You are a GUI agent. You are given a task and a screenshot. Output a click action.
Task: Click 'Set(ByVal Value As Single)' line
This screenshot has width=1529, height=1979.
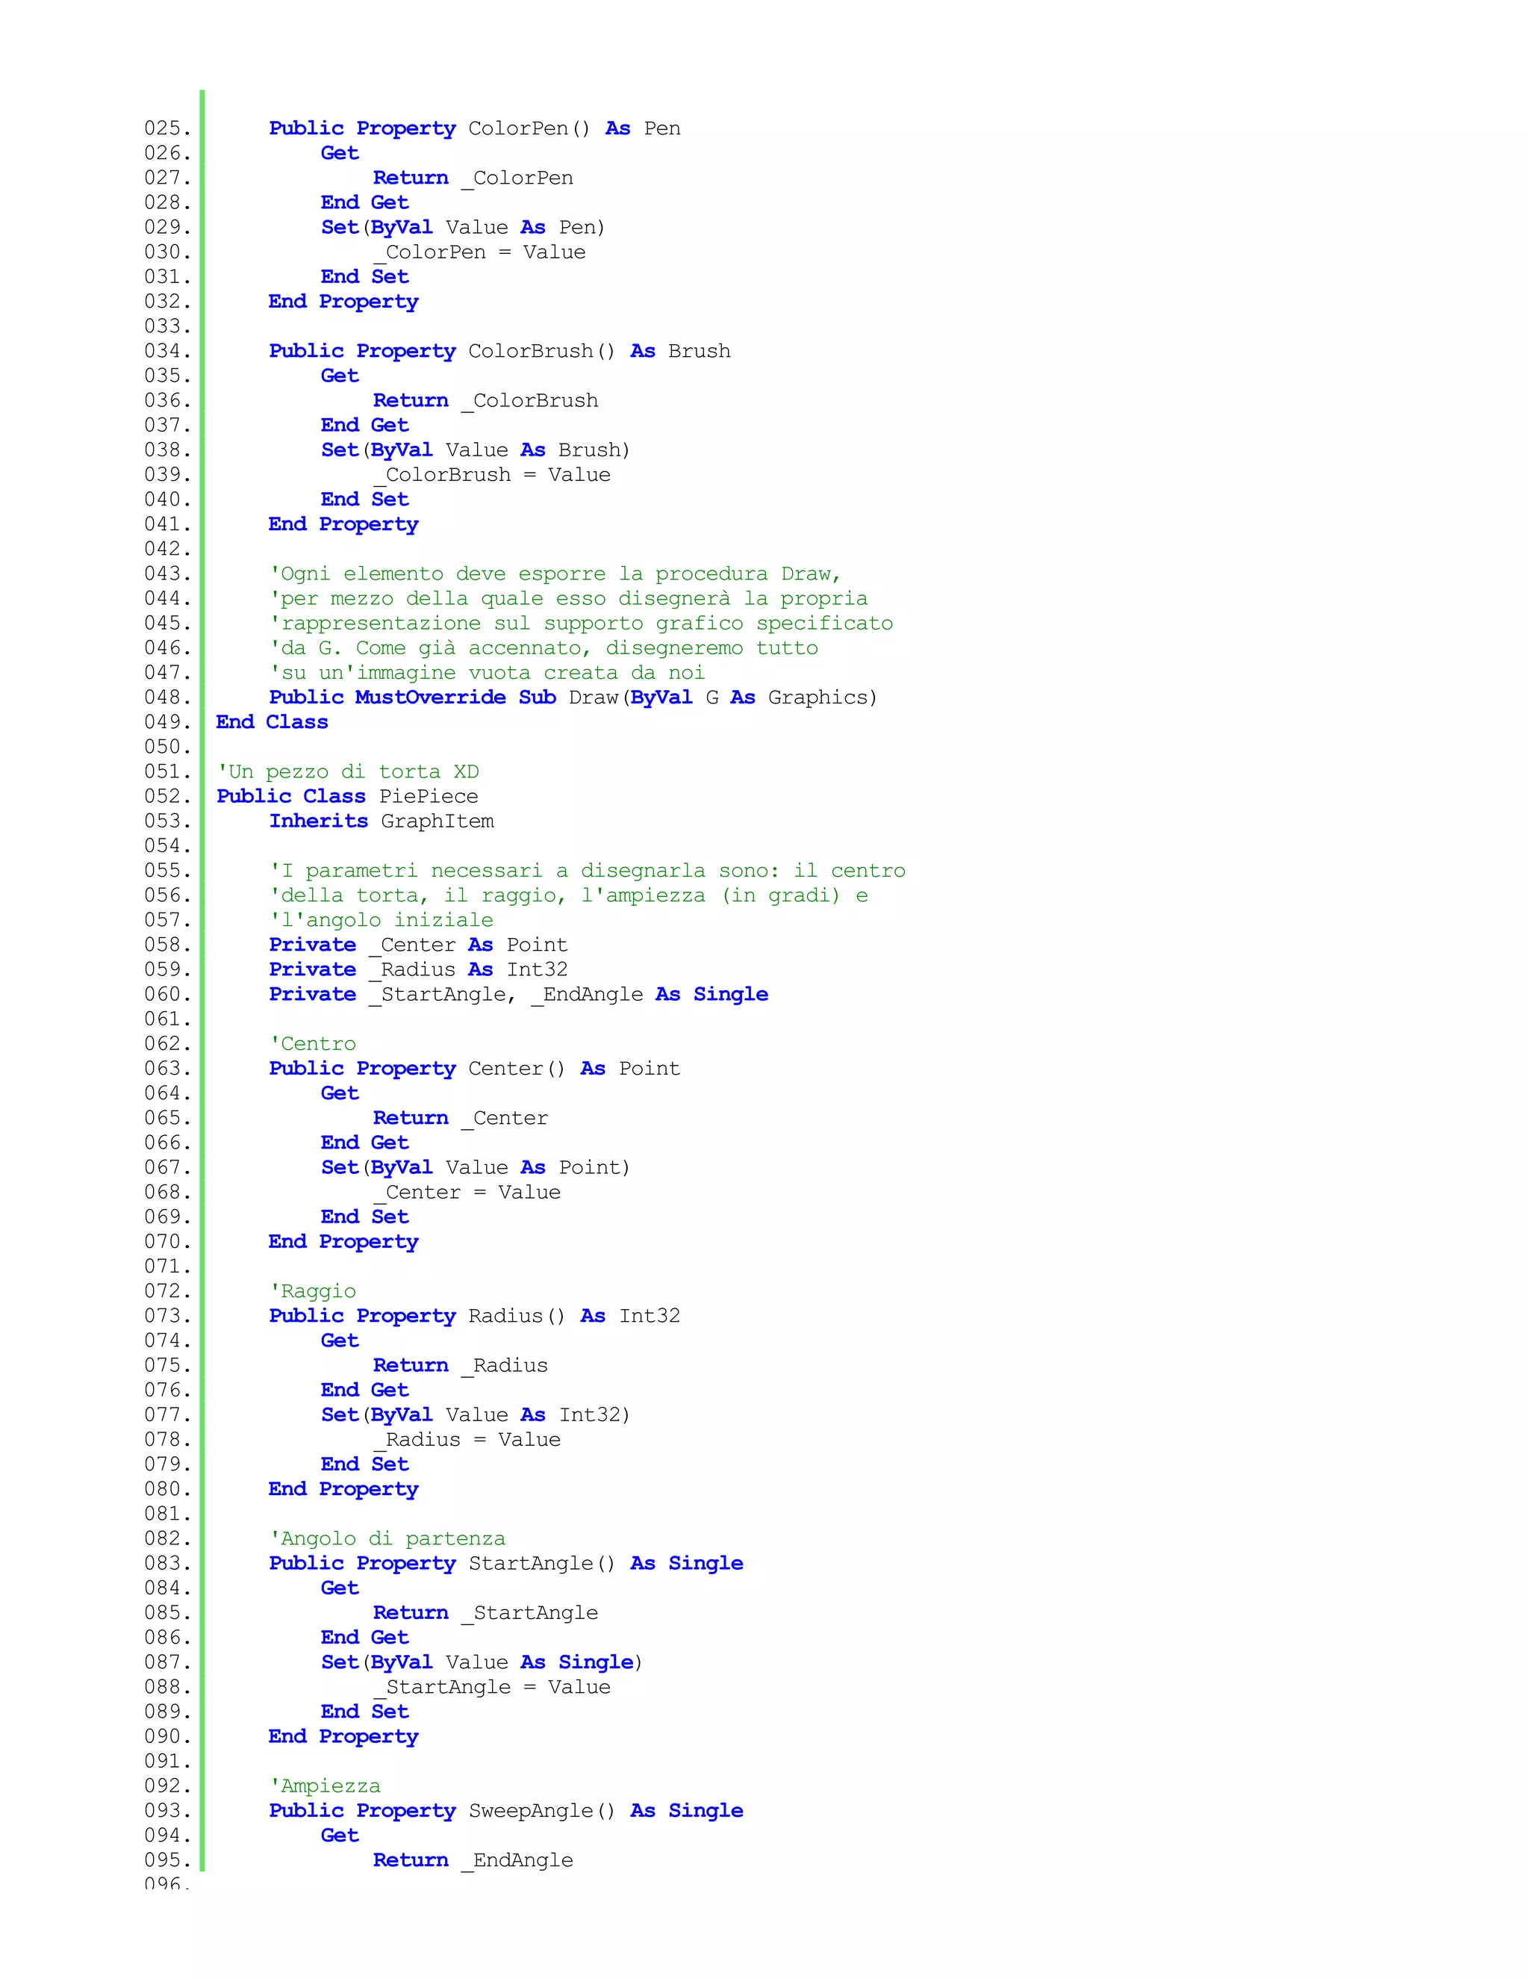482,1662
